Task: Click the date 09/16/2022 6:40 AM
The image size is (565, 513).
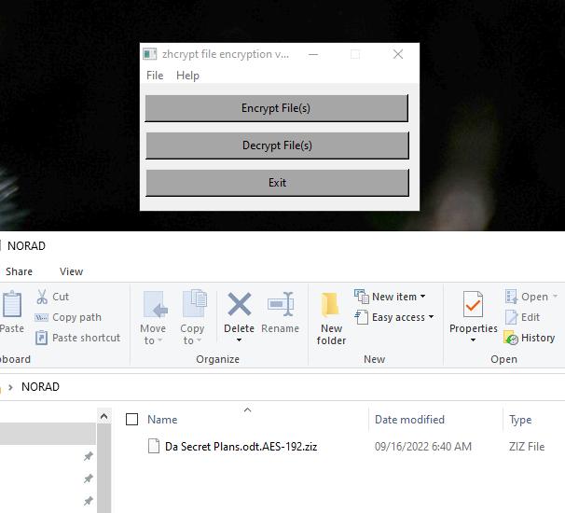Action: (x=423, y=447)
